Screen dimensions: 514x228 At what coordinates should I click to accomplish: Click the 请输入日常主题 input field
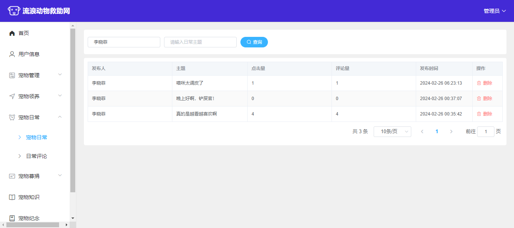[200, 42]
